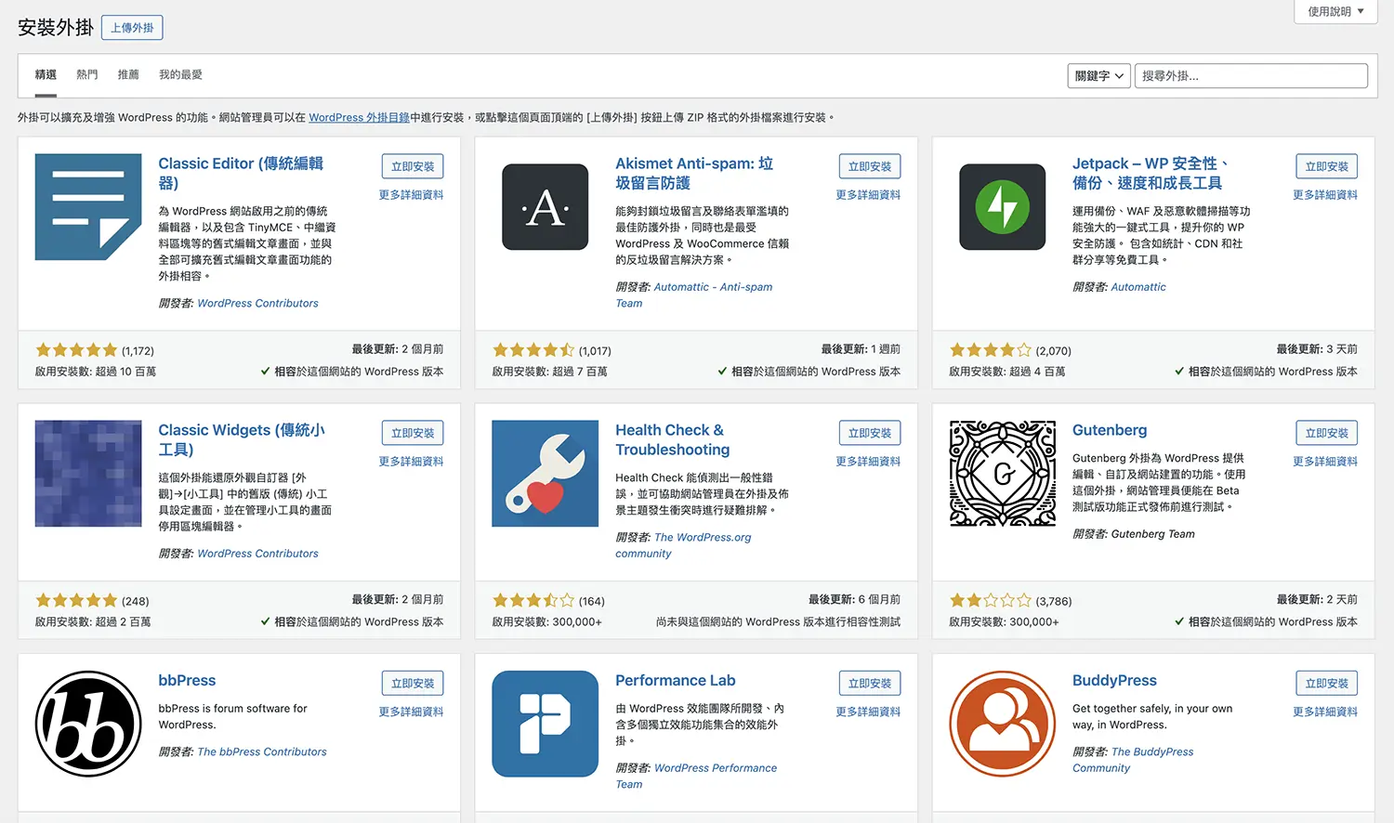Image resolution: width=1394 pixels, height=823 pixels.
Task: View more details for Classic Widgets
Action: [411, 462]
